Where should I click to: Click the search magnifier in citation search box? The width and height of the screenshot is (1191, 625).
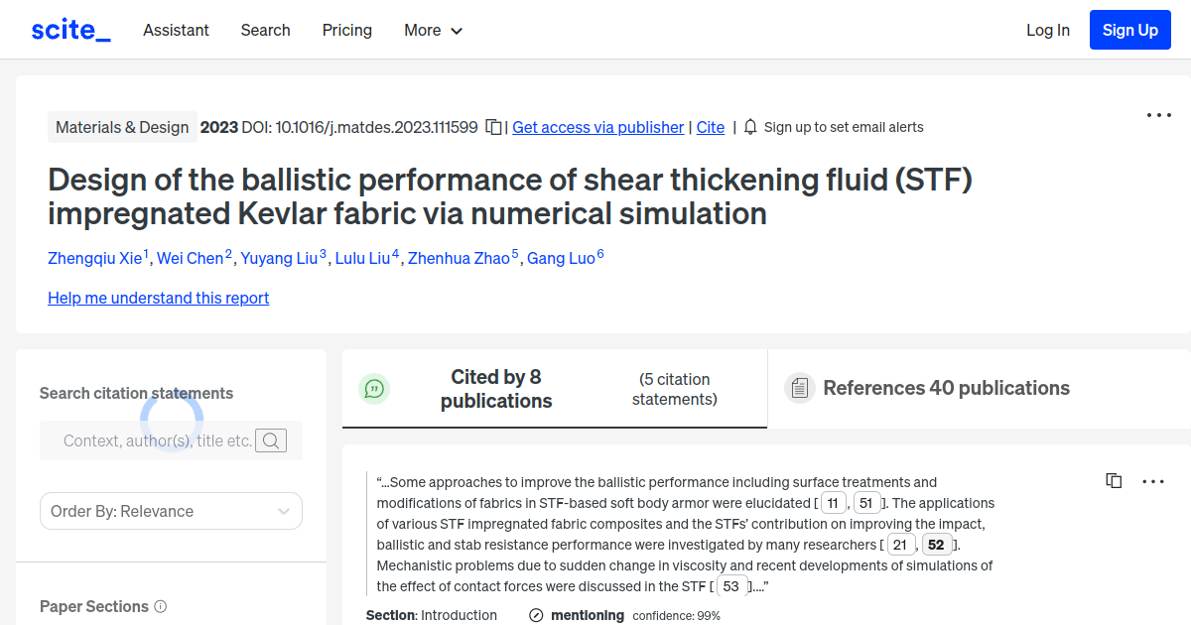click(x=270, y=440)
